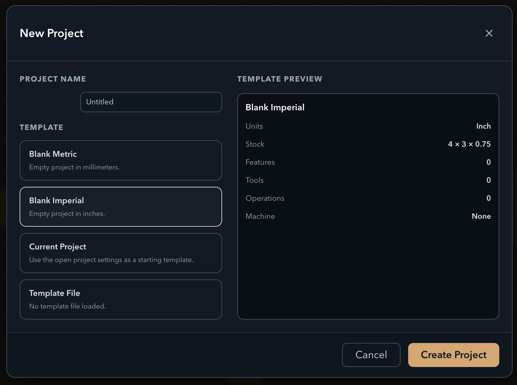Click the Machine row showing None

pos(368,216)
